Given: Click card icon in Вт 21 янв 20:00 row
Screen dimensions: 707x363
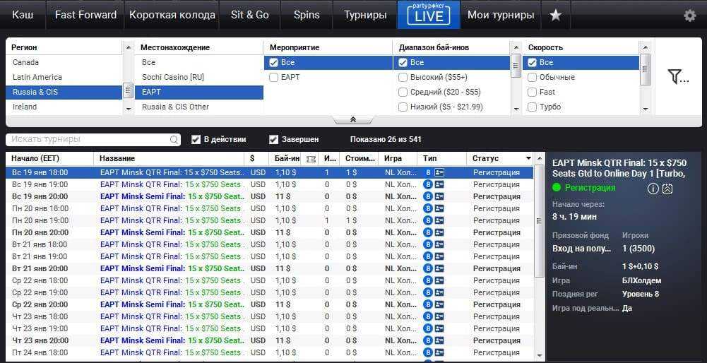Looking at the screenshot, I should (439, 268).
